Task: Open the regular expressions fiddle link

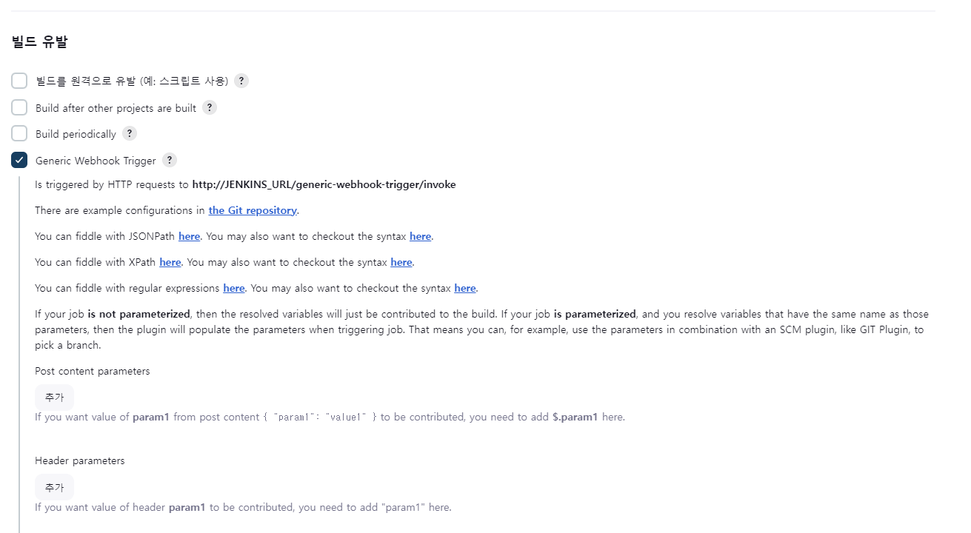Action: tap(233, 287)
